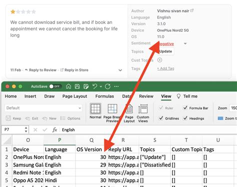Click the Exit sheet view icon
The image size is (237, 187).
point(27,118)
